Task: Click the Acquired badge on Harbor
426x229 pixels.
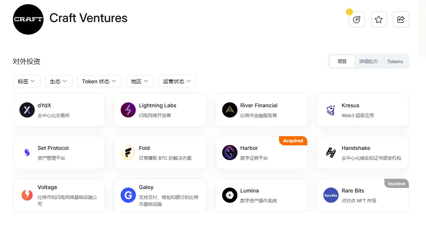Action: click(293, 140)
